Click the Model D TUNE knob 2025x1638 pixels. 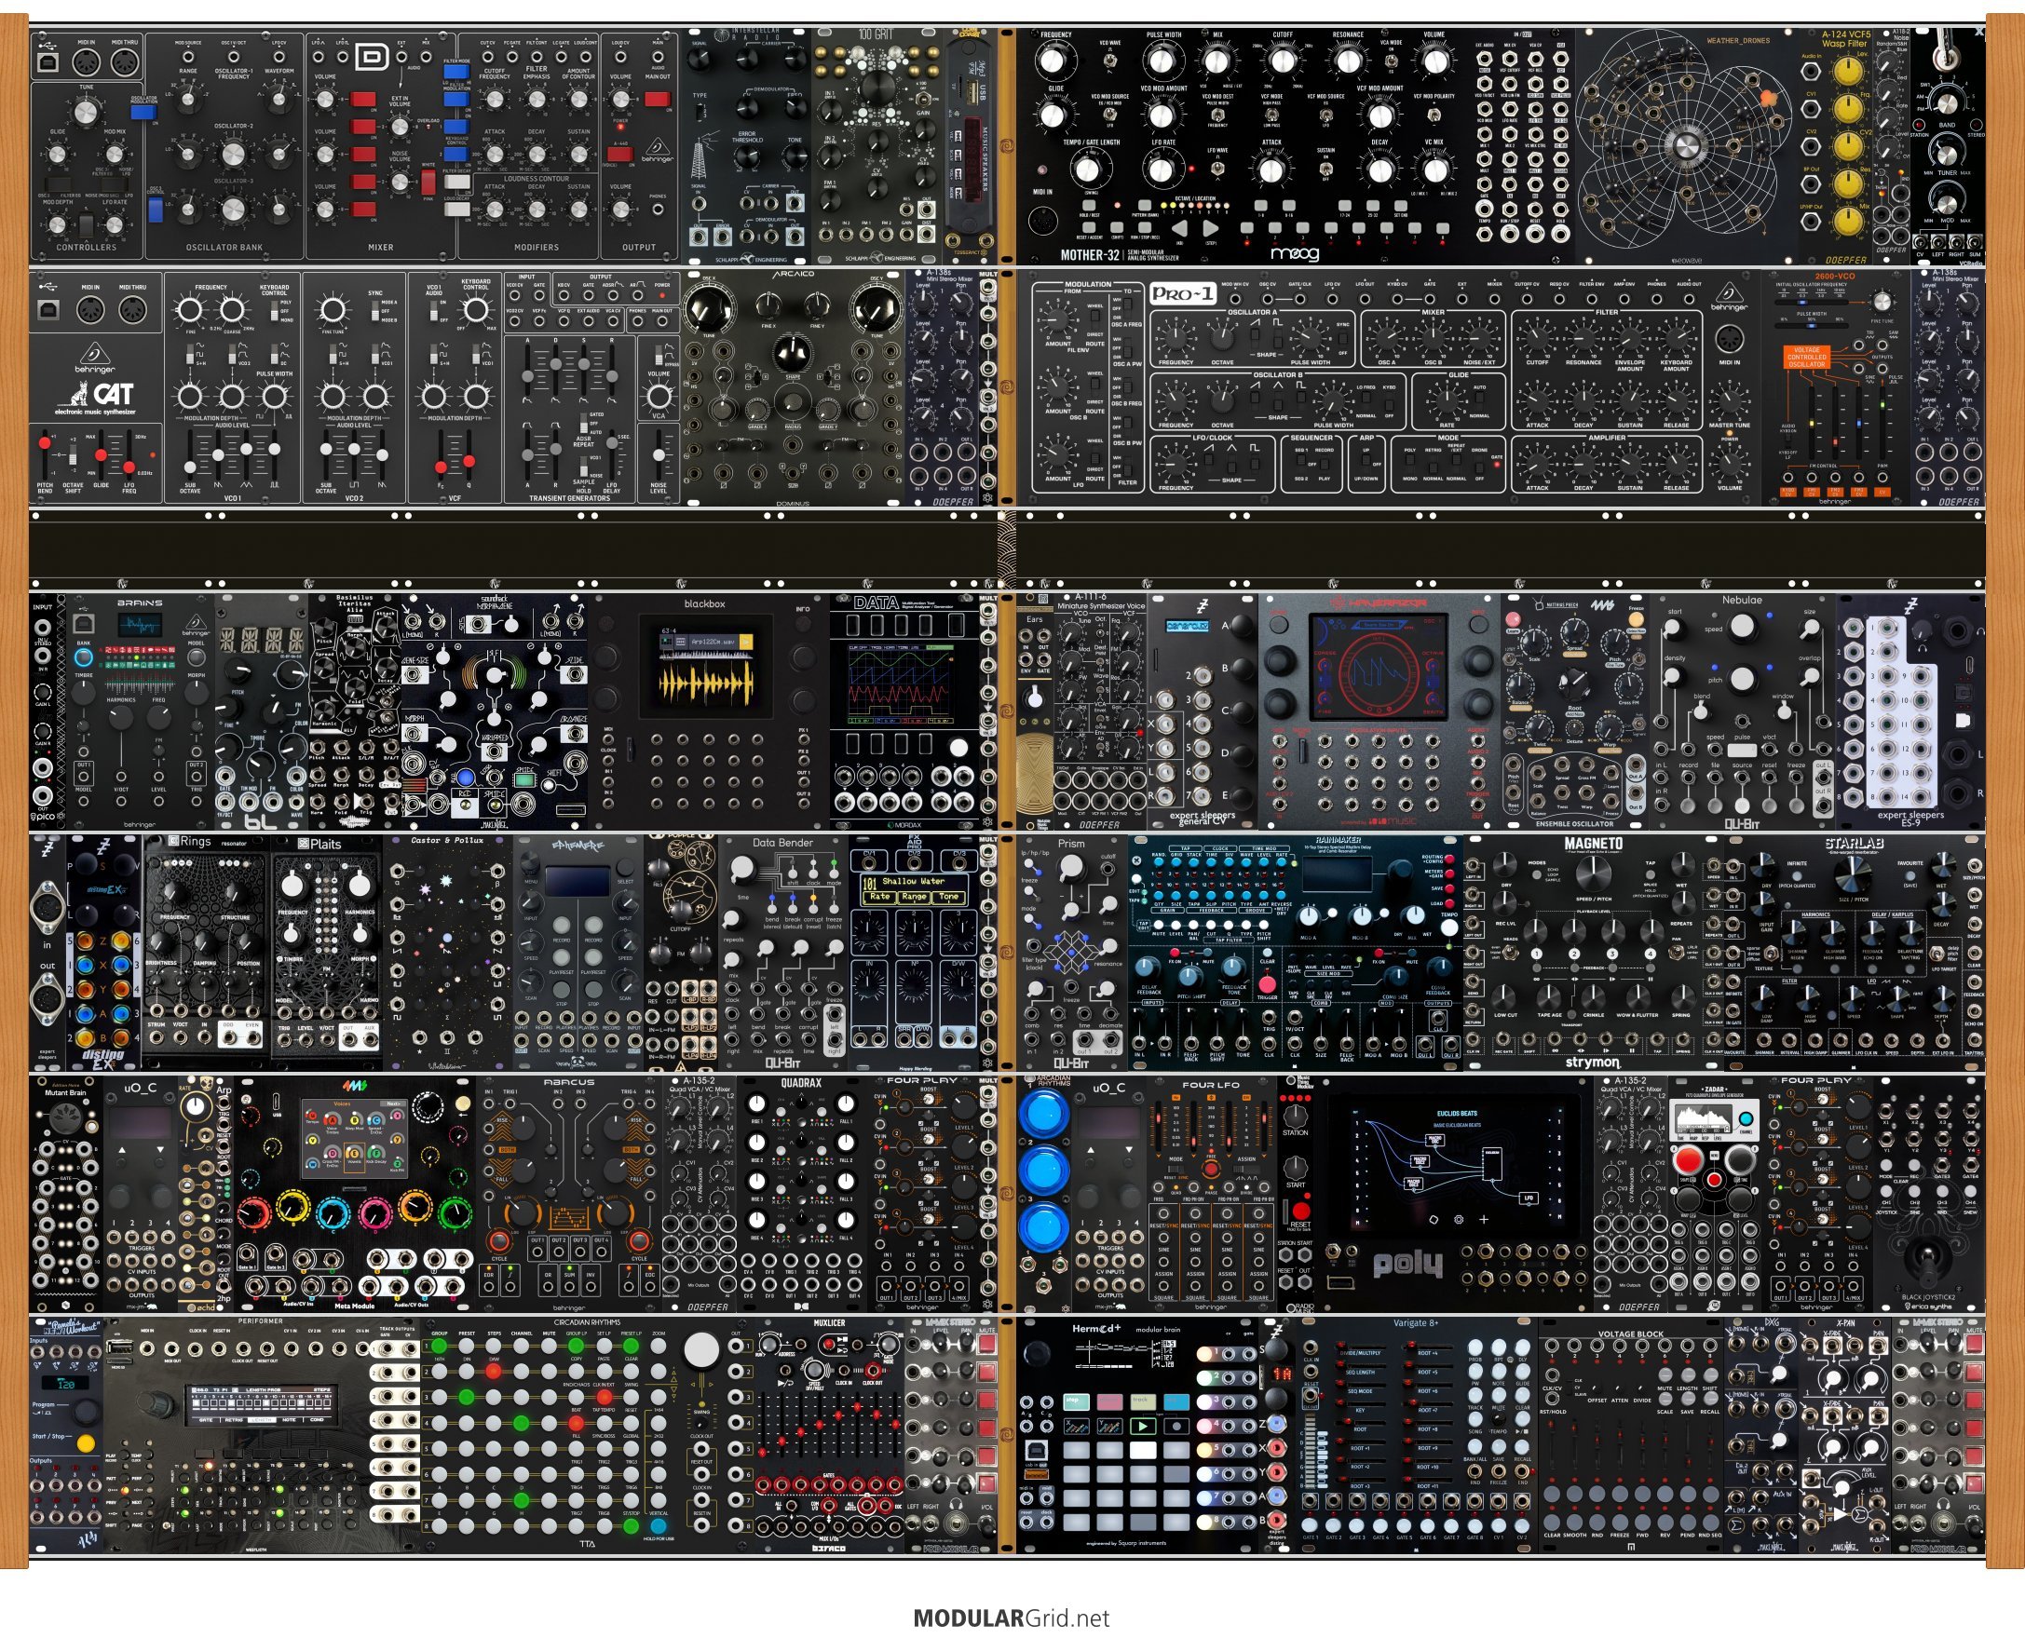coord(85,113)
